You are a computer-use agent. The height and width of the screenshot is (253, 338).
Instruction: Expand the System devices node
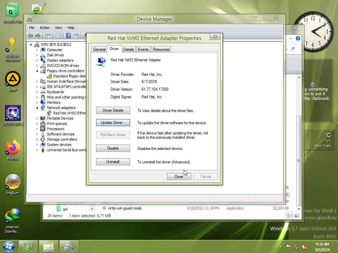tap(37, 145)
